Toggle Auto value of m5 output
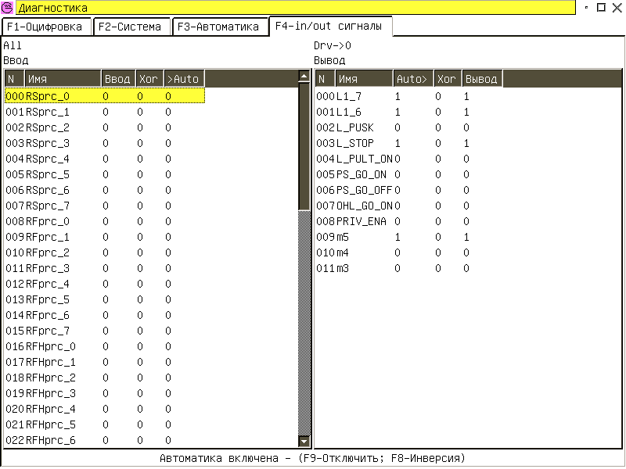This screenshot has width=626, height=469. [398, 237]
